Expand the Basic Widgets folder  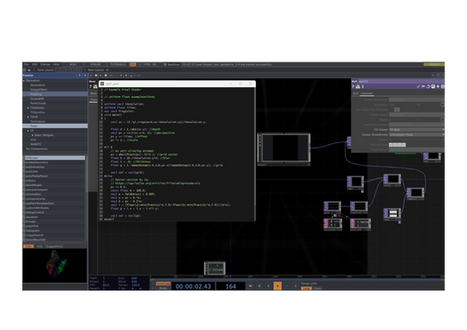point(33,135)
